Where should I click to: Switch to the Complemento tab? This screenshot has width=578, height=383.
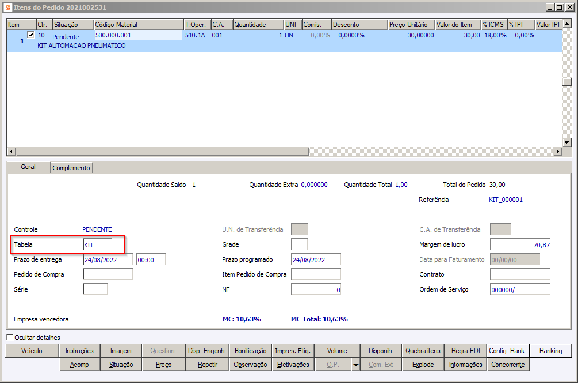pyautogui.click(x=71, y=168)
